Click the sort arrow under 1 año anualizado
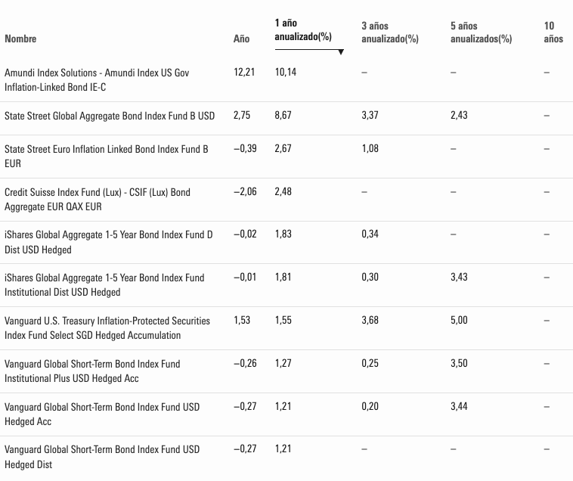This screenshot has height=481, width=573. tap(341, 52)
